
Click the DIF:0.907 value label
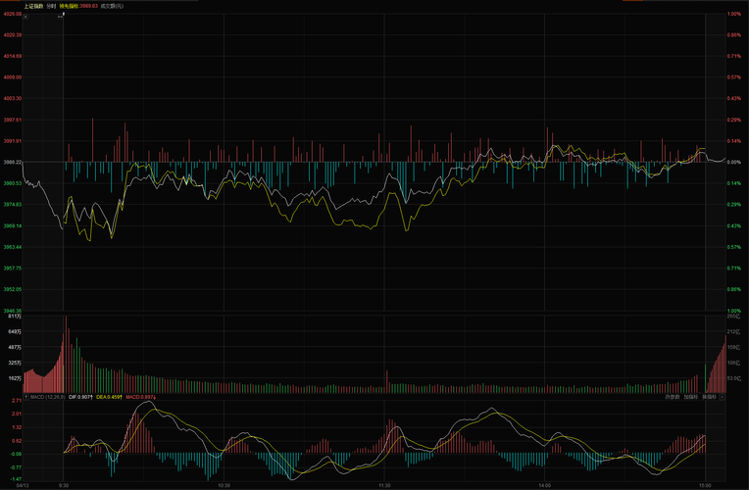(80, 397)
